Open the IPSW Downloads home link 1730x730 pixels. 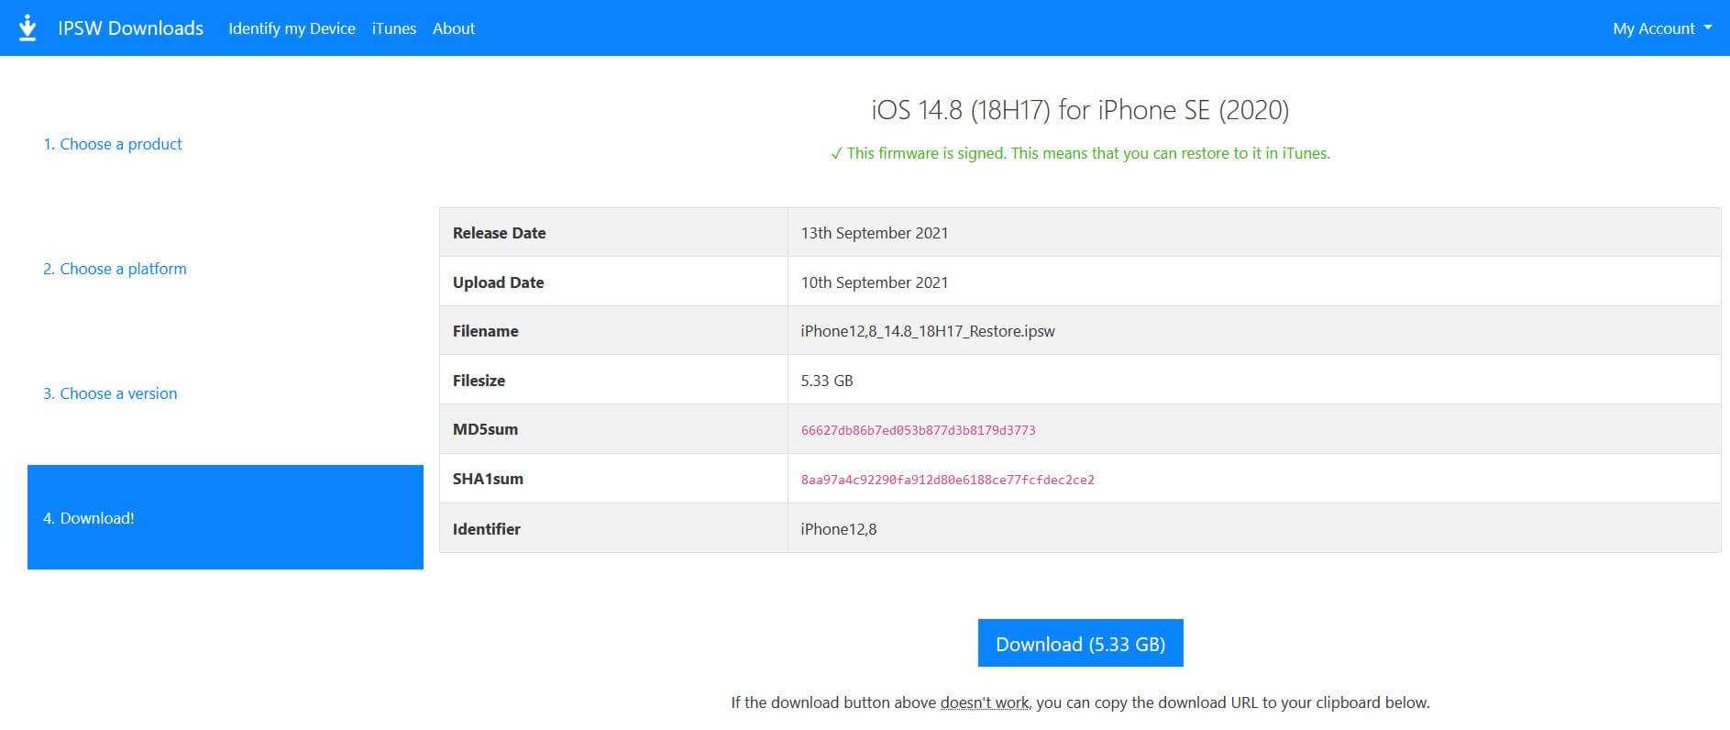click(130, 28)
